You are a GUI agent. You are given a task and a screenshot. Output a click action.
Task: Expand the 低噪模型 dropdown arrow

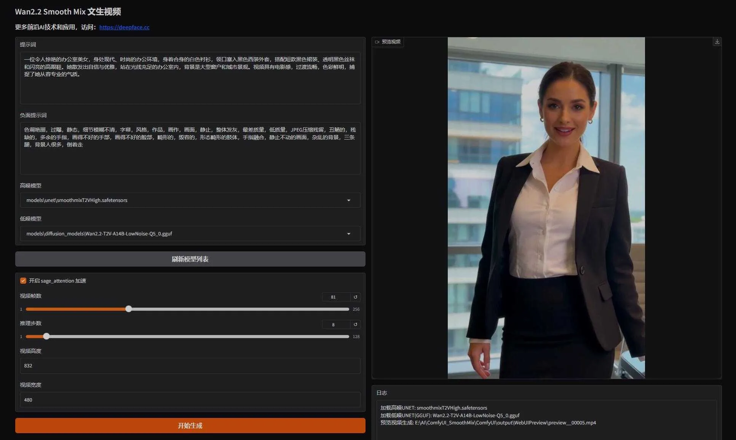[x=348, y=234]
